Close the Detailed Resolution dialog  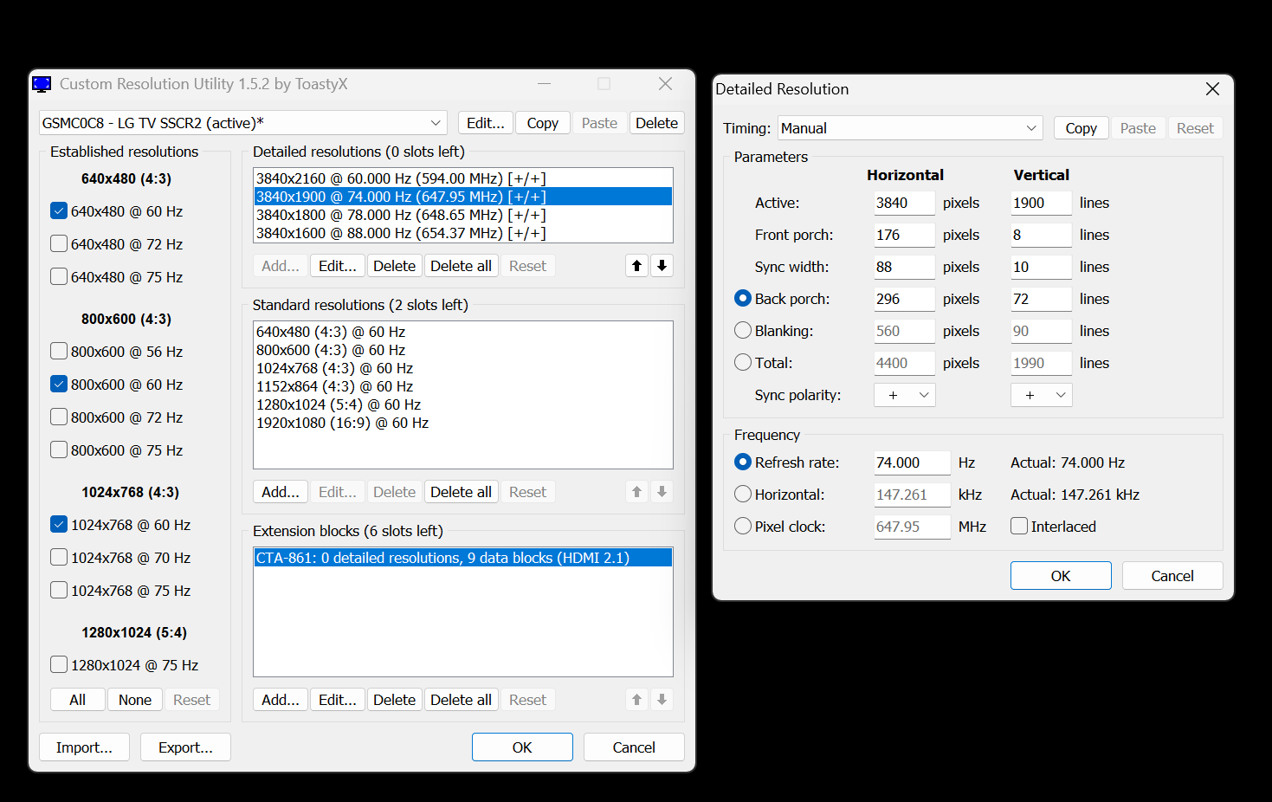[1212, 88]
